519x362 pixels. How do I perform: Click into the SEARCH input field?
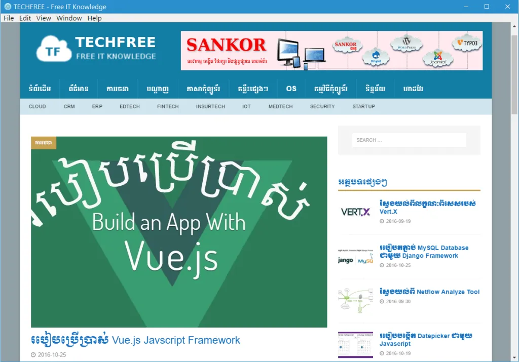(409, 140)
